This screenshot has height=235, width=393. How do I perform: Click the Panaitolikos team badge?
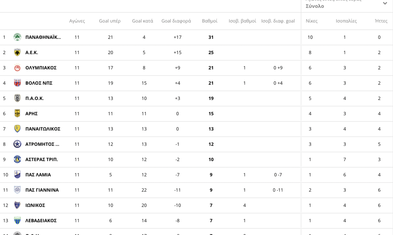(17, 129)
